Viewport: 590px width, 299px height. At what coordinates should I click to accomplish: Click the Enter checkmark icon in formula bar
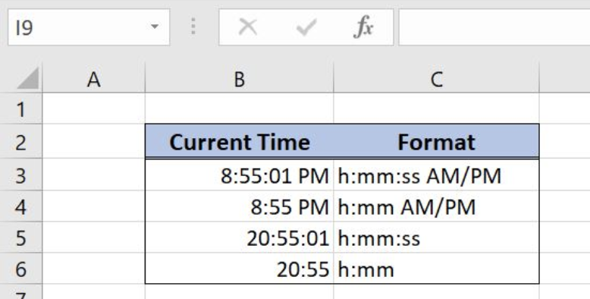point(306,27)
